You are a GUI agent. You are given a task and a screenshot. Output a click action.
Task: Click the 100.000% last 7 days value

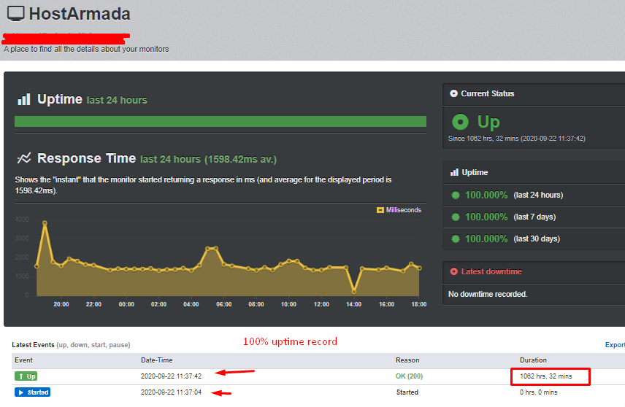(x=486, y=217)
